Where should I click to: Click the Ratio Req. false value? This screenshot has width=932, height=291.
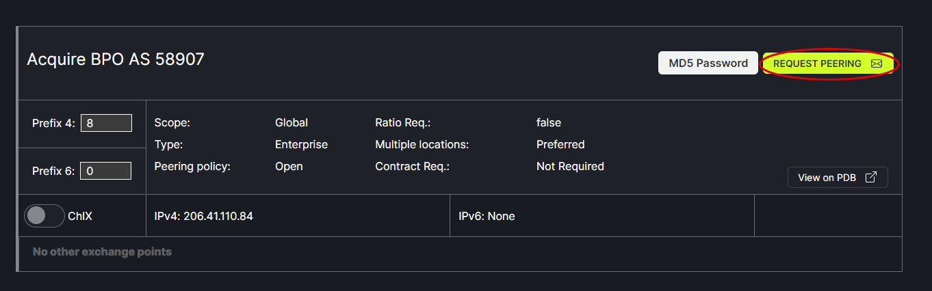[x=549, y=123]
